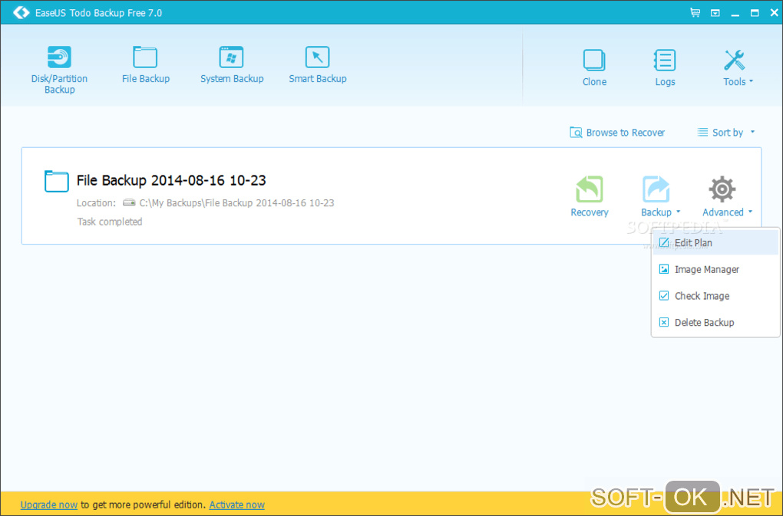The image size is (783, 516).
Task: Click the folder icon of the backup task
Action: coord(57,181)
